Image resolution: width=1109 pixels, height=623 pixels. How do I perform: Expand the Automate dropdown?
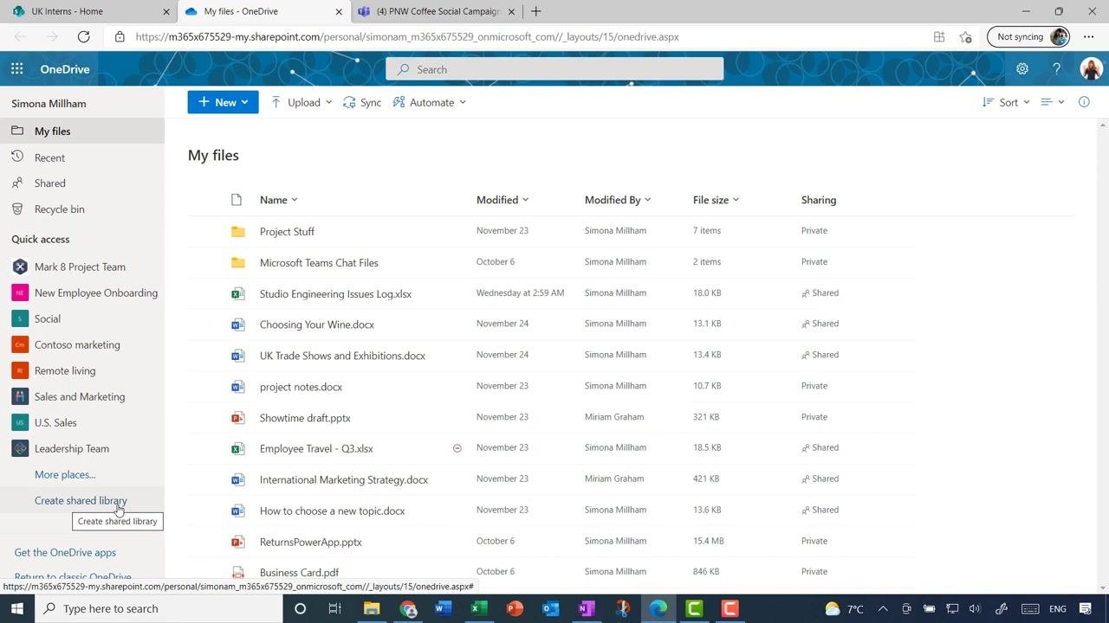pos(463,102)
